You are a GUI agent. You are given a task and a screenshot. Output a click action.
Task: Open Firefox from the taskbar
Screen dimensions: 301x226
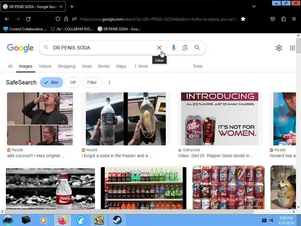[63, 220]
